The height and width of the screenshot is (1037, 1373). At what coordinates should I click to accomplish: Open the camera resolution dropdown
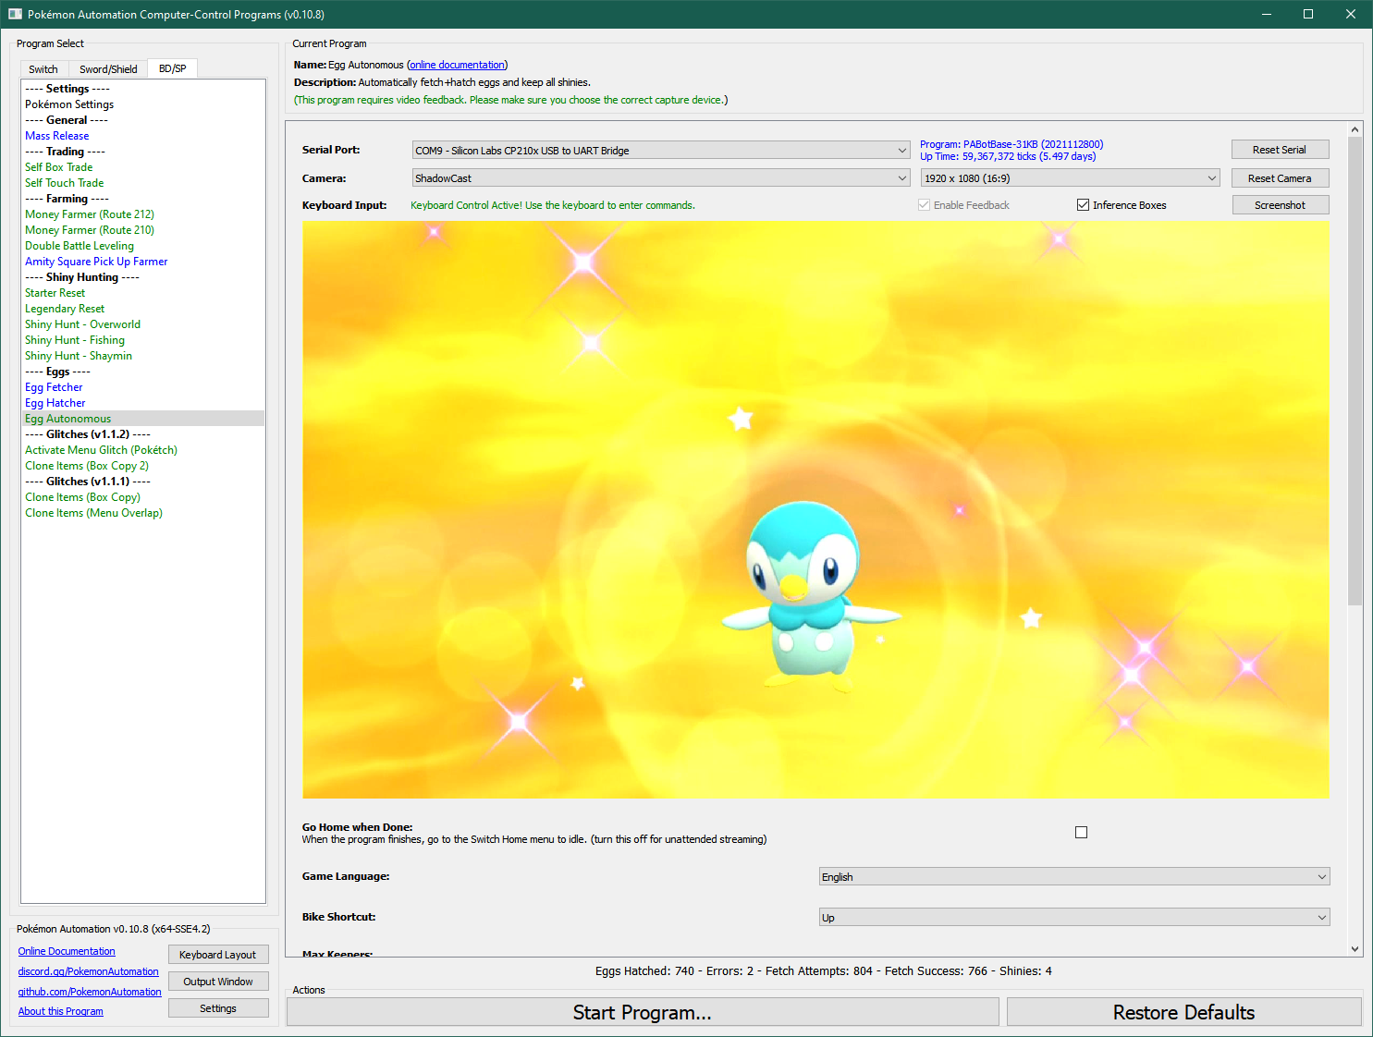(1070, 178)
